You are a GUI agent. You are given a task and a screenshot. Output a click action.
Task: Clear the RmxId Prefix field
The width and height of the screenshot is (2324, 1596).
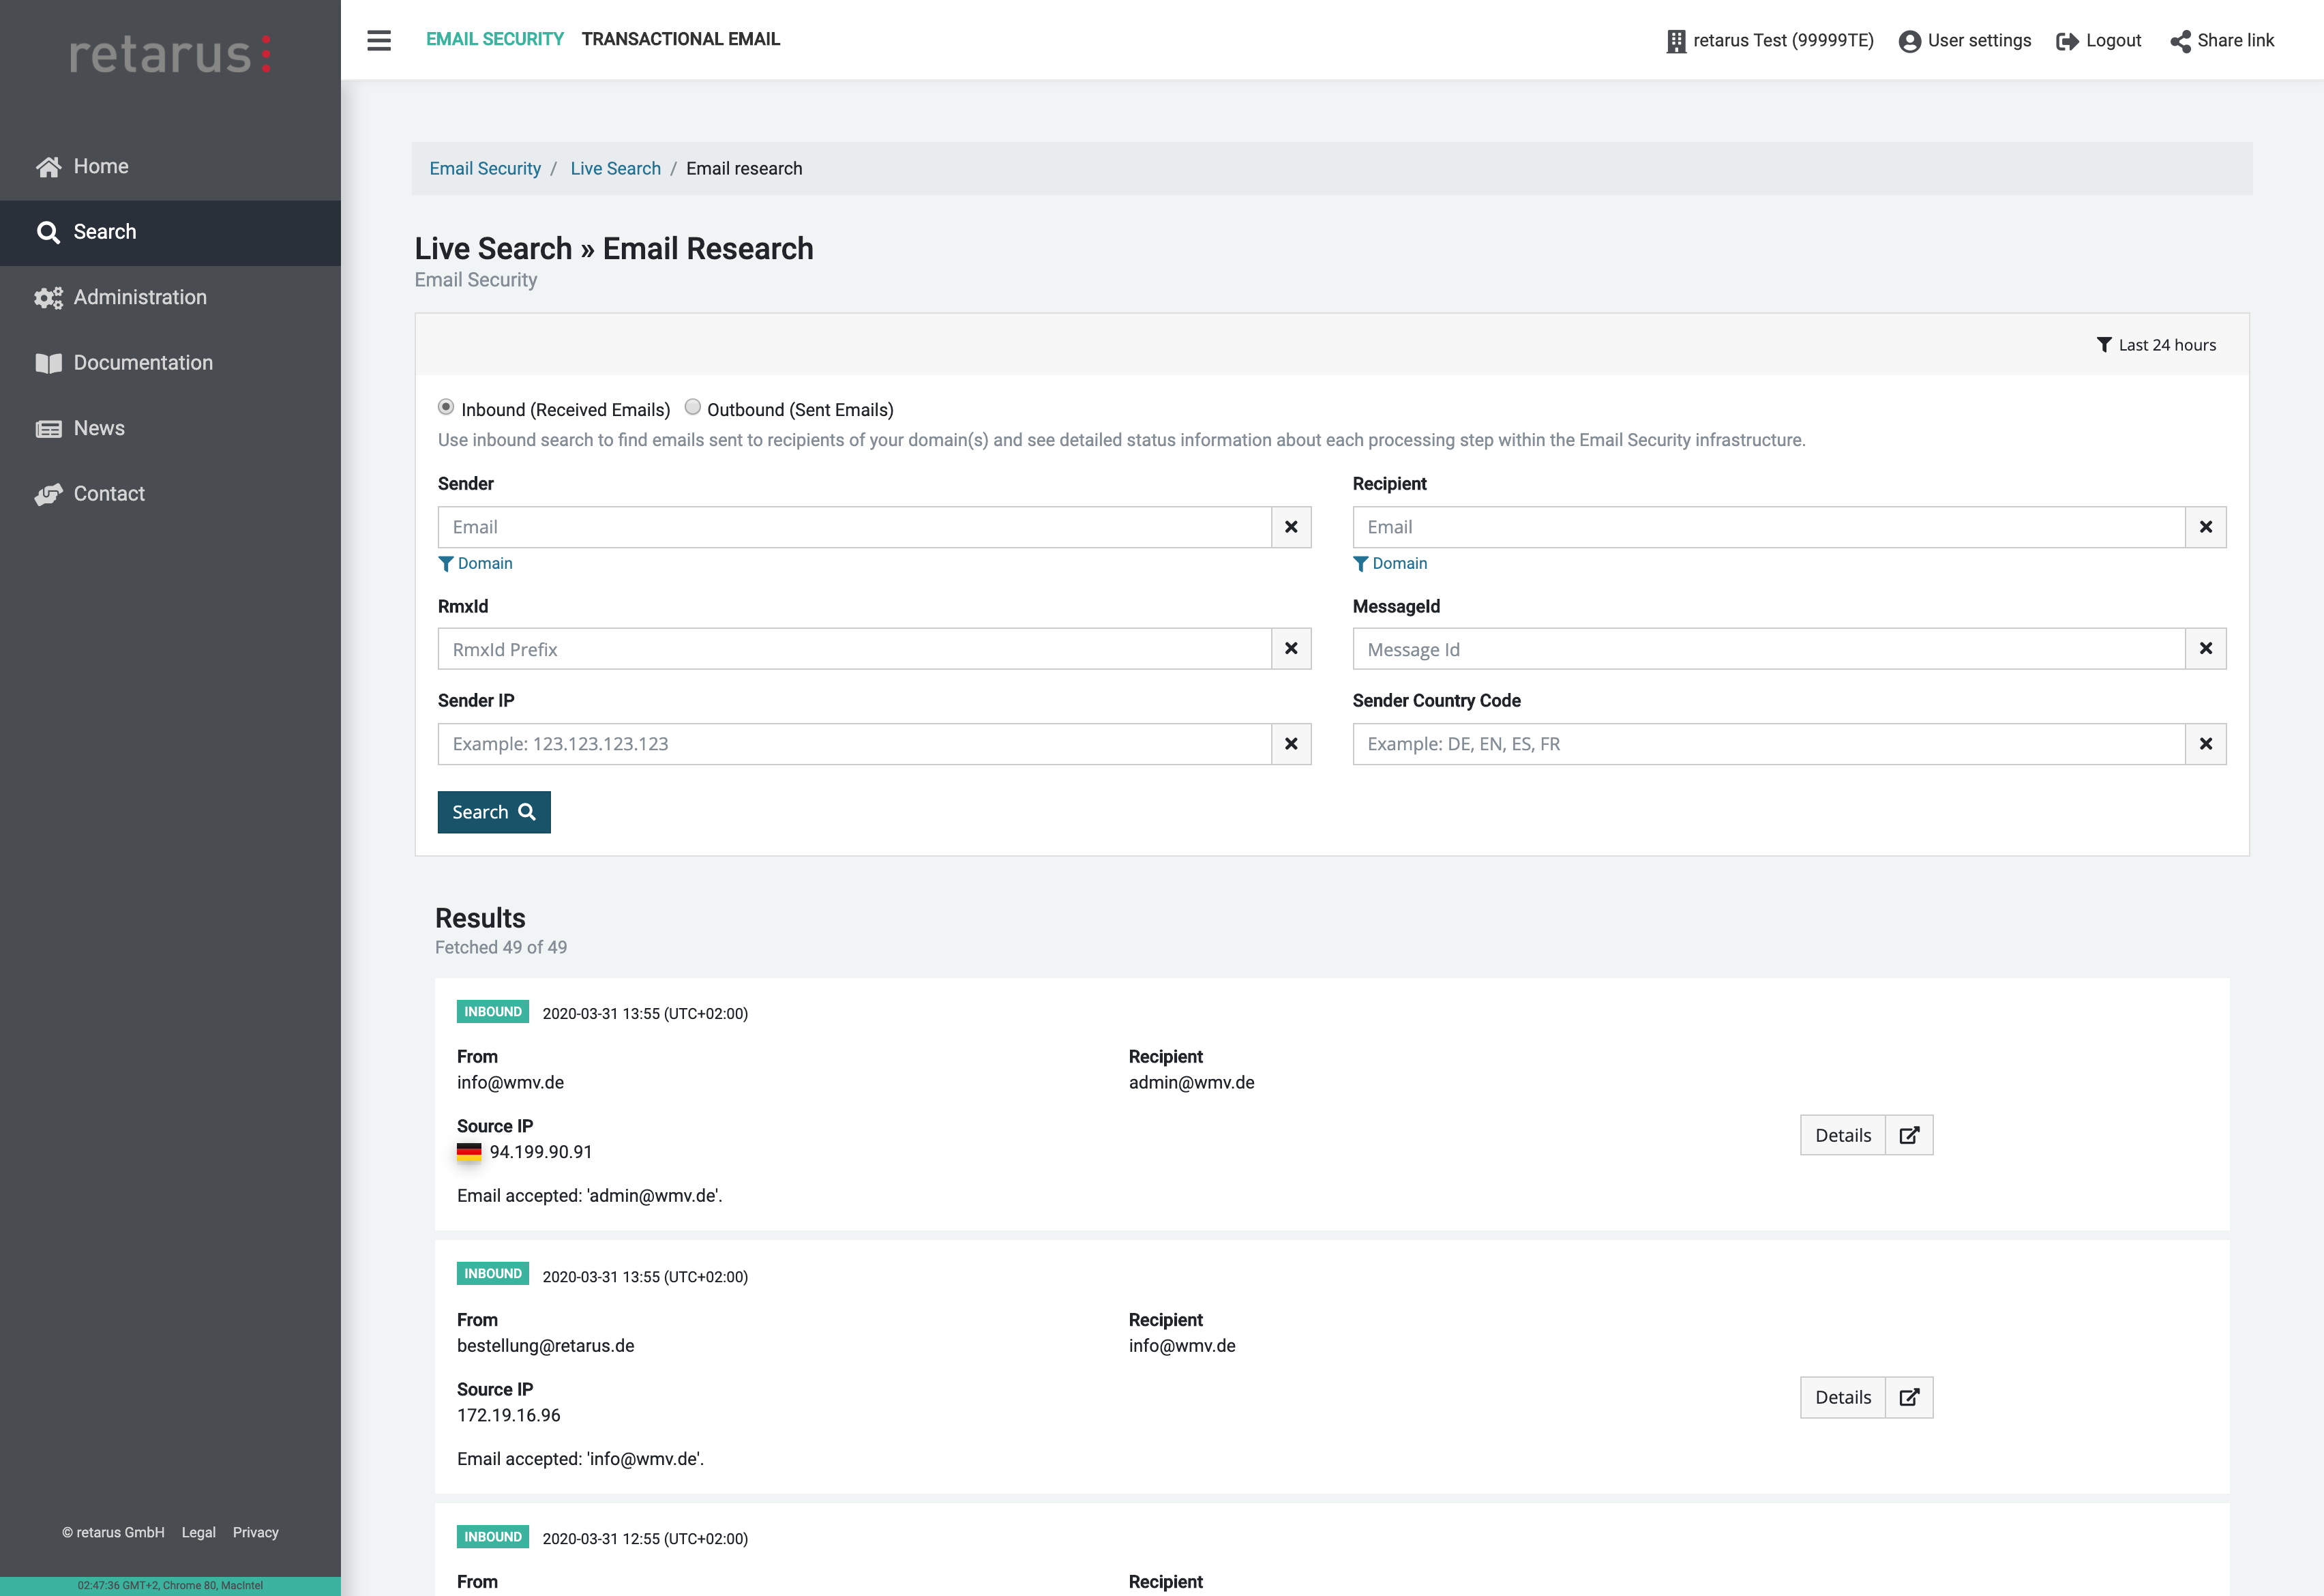coord(1291,649)
